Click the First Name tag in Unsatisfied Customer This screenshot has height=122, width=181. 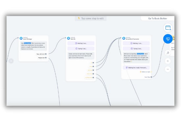(x=141, y=54)
